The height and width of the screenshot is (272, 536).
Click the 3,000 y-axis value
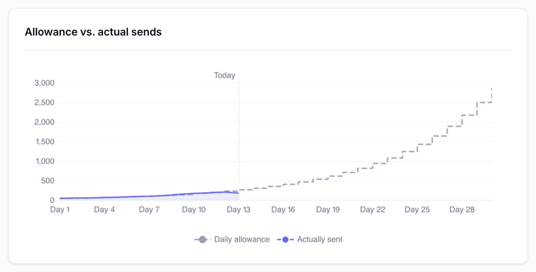(x=44, y=83)
